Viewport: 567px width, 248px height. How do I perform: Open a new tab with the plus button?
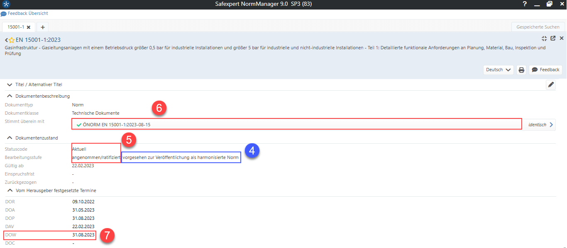[x=42, y=27]
